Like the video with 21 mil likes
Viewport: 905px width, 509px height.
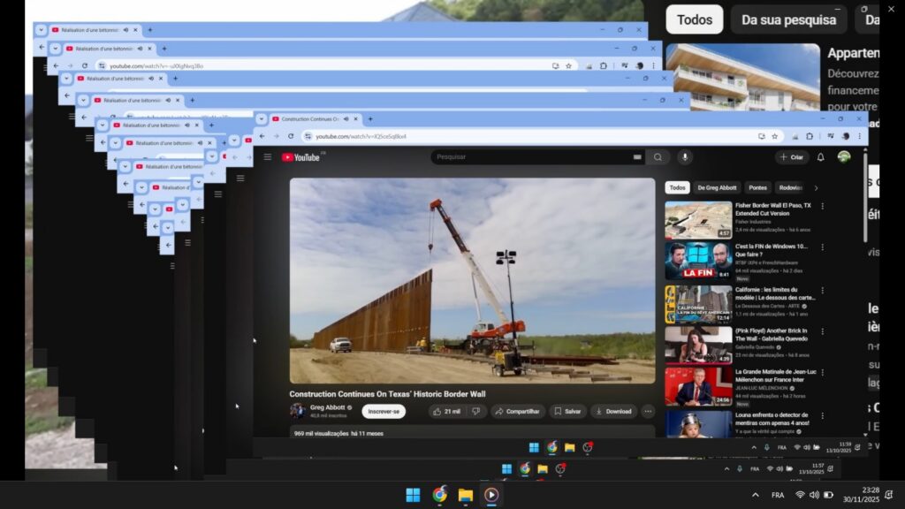coord(446,411)
